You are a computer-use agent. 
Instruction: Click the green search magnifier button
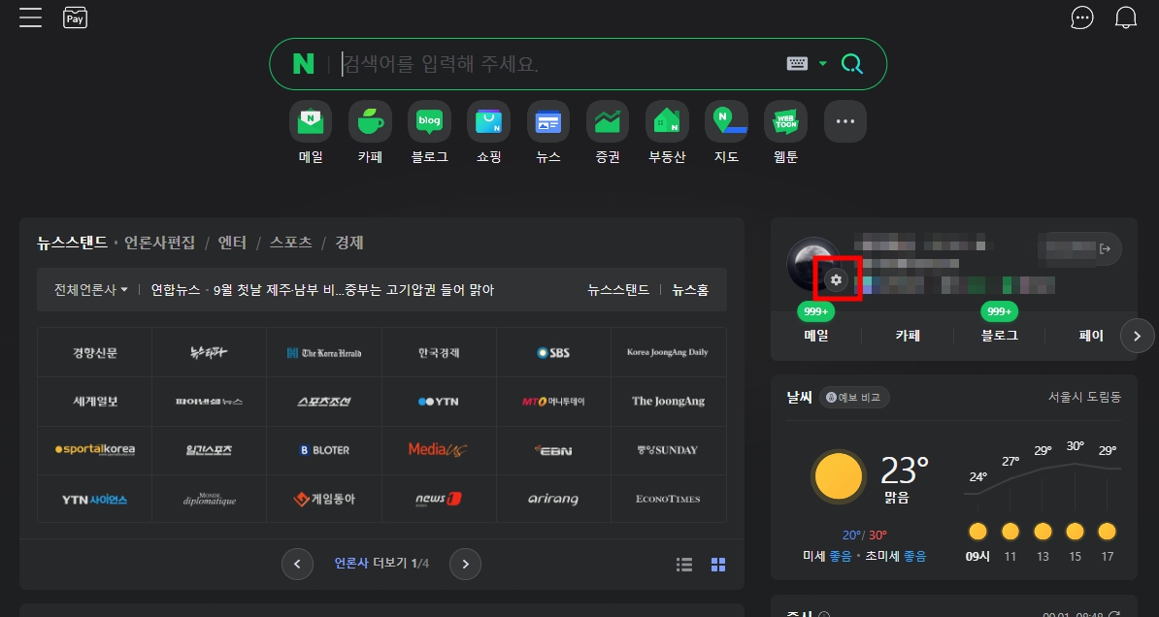click(852, 64)
